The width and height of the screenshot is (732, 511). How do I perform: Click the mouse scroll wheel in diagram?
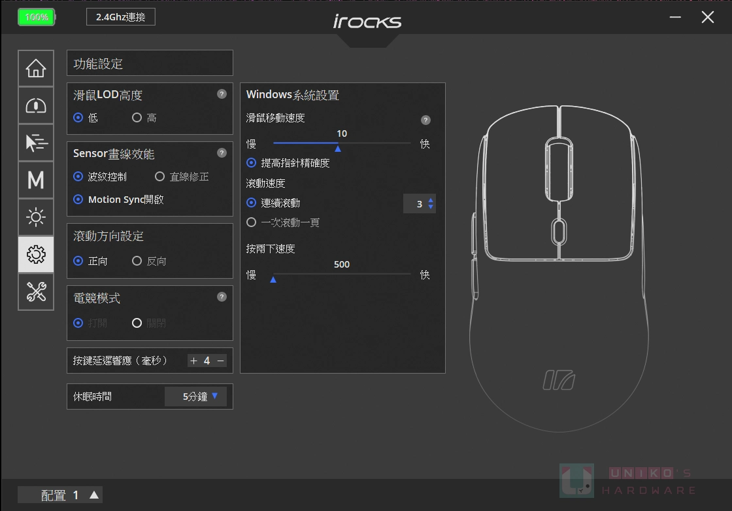559,171
